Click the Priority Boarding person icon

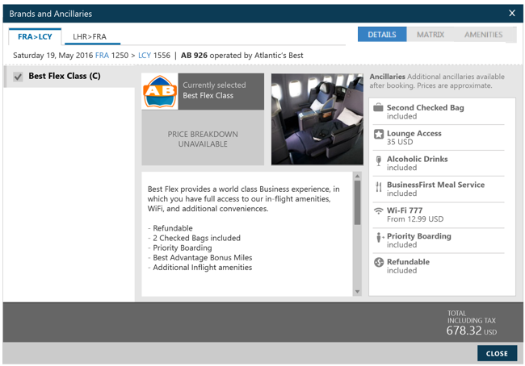tap(378, 238)
